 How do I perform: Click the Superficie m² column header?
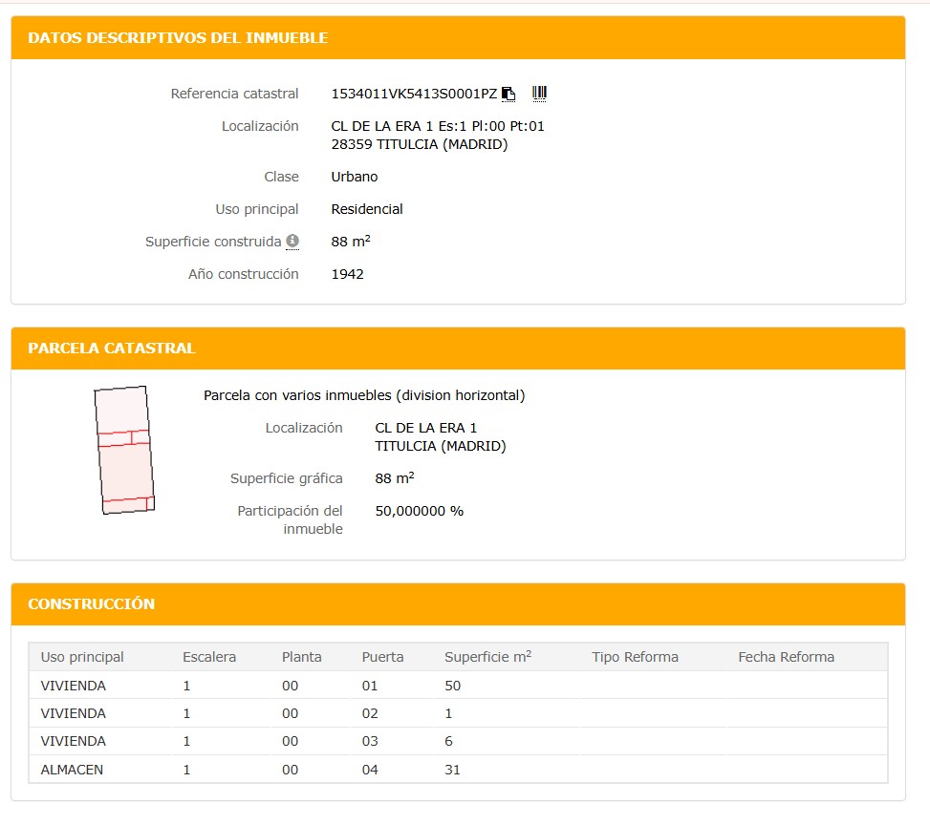487,657
